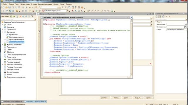Expand the Справочники tree node
Screen dimensions: 188x105
click(x=2, y=30)
